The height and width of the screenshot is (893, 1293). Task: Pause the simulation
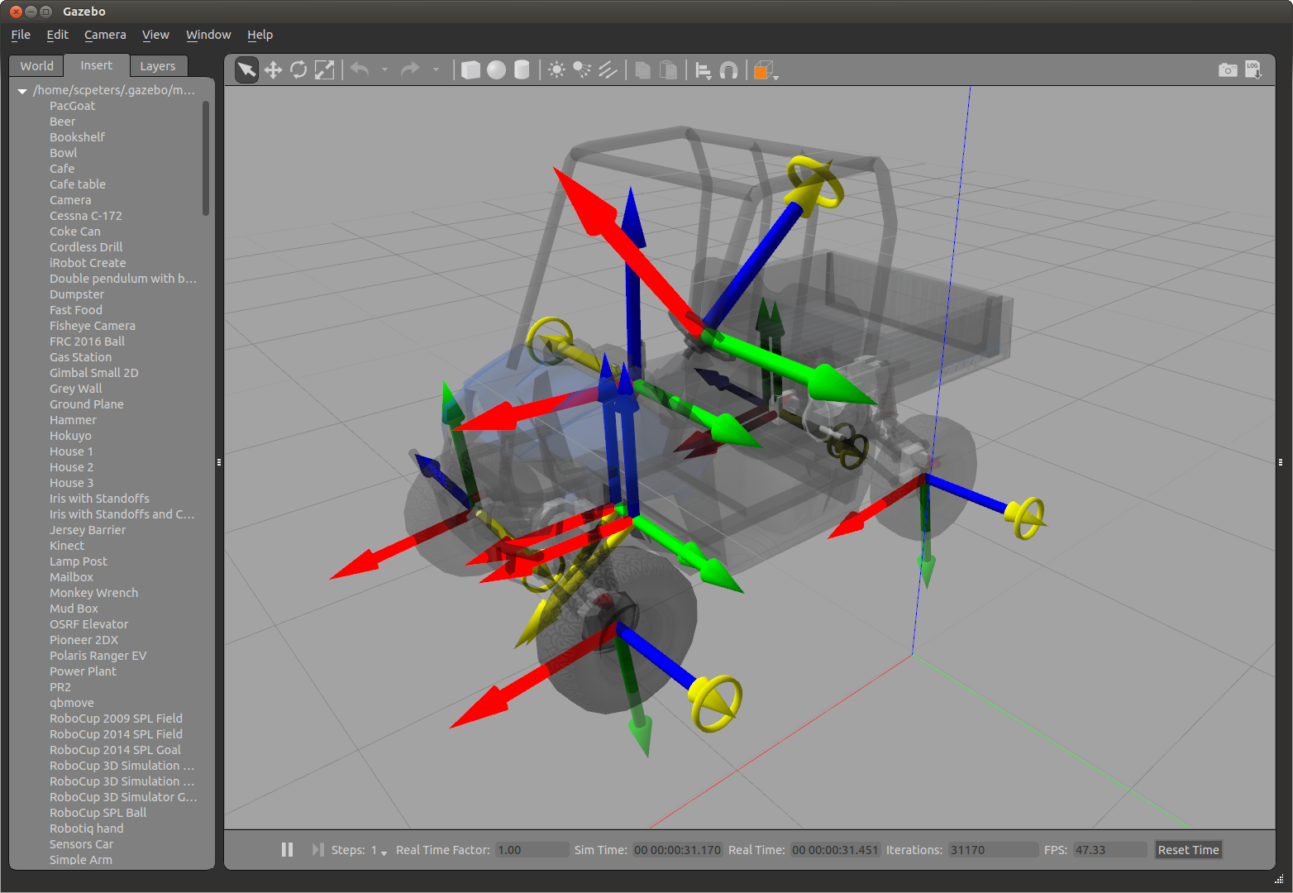287,850
